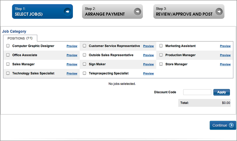Check the Teleprospecting Specialist checkbox
The height and width of the screenshot is (141, 237).
coord(84,73)
